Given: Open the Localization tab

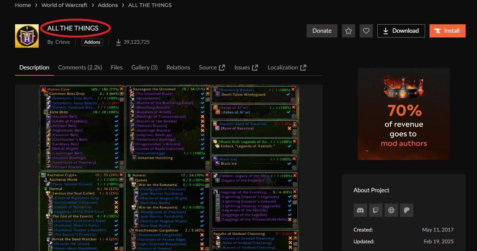Looking at the screenshot, I should pyautogui.click(x=287, y=68).
